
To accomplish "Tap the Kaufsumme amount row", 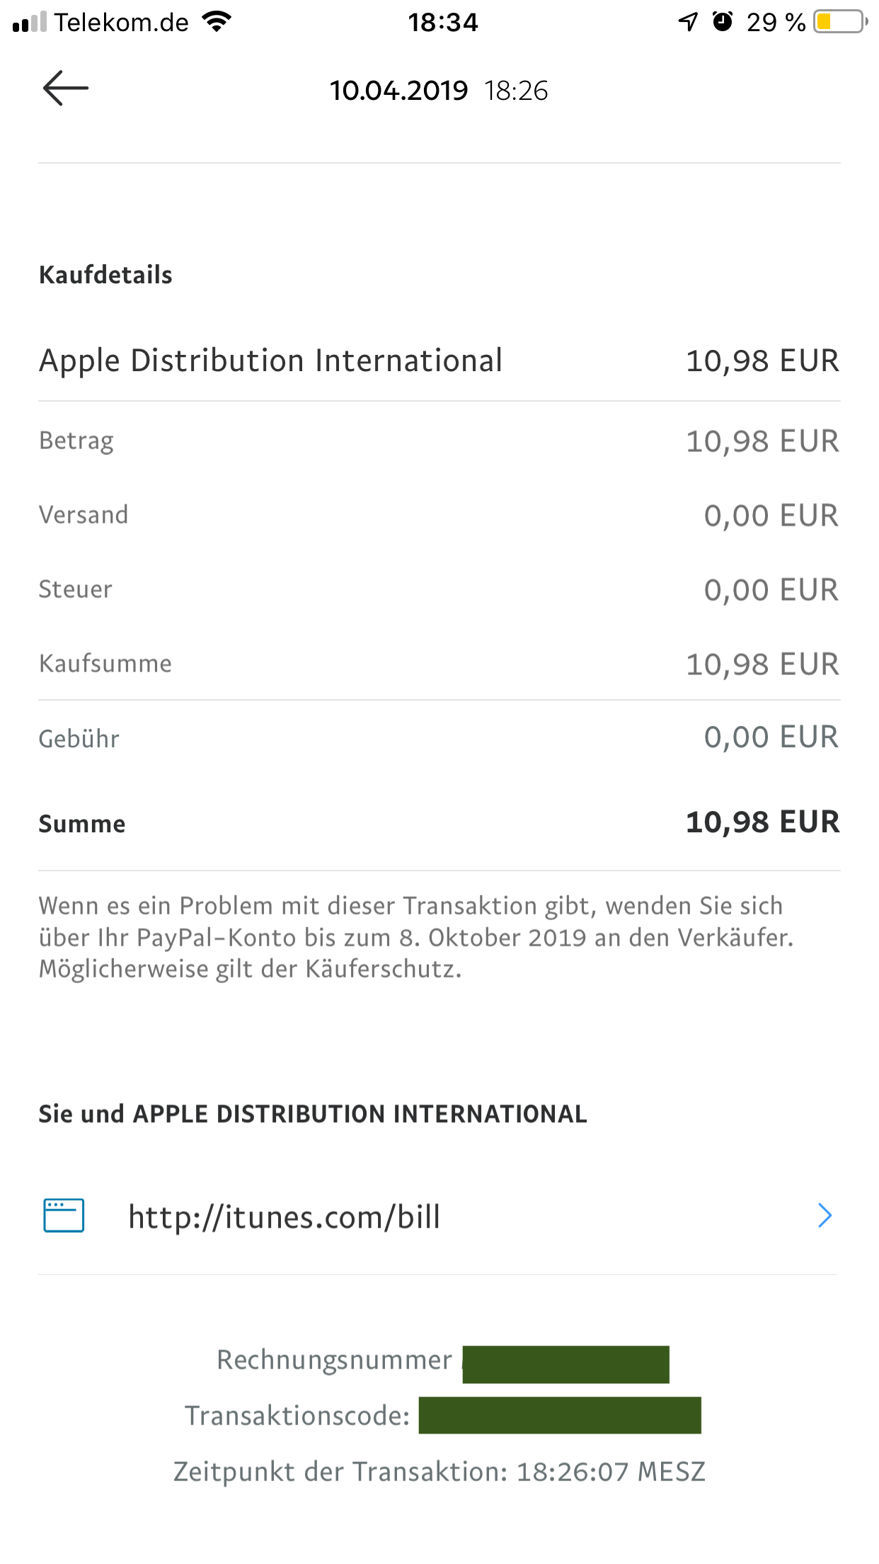I will pos(439,664).
